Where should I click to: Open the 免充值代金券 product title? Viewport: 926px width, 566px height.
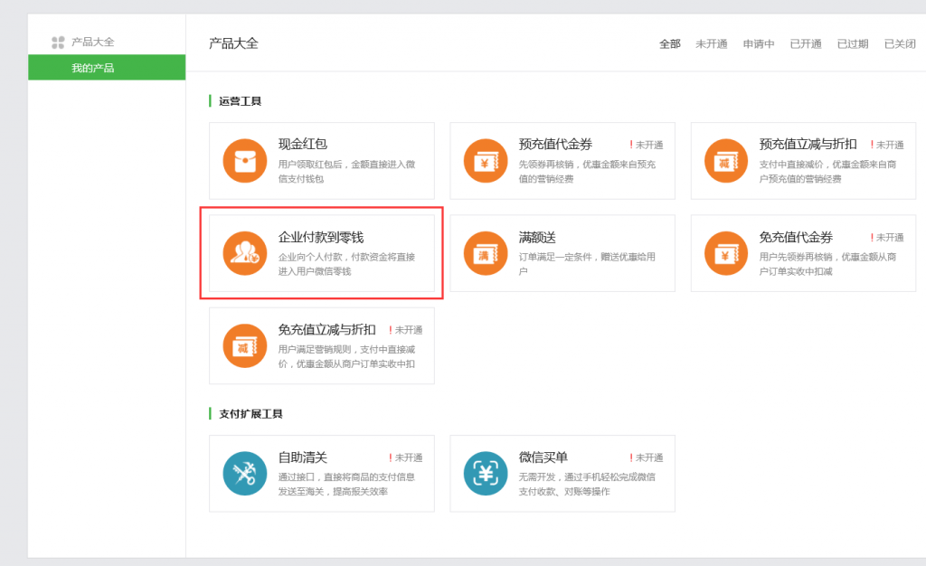[x=796, y=237]
